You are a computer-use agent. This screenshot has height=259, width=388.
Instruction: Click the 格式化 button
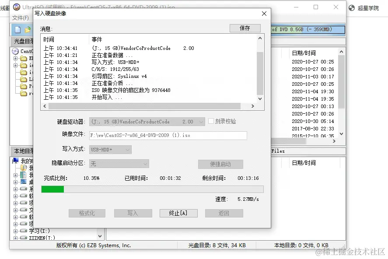pos(87,213)
